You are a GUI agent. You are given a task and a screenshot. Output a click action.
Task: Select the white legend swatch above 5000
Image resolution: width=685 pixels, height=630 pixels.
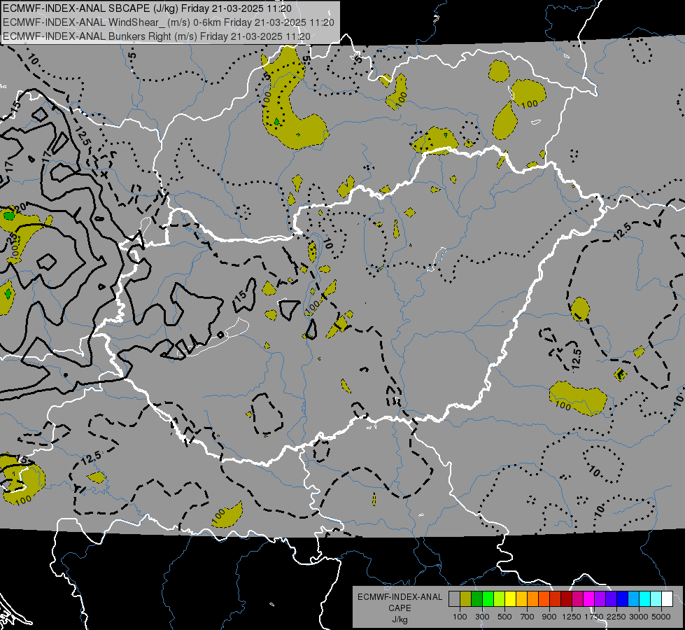pos(668,598)
